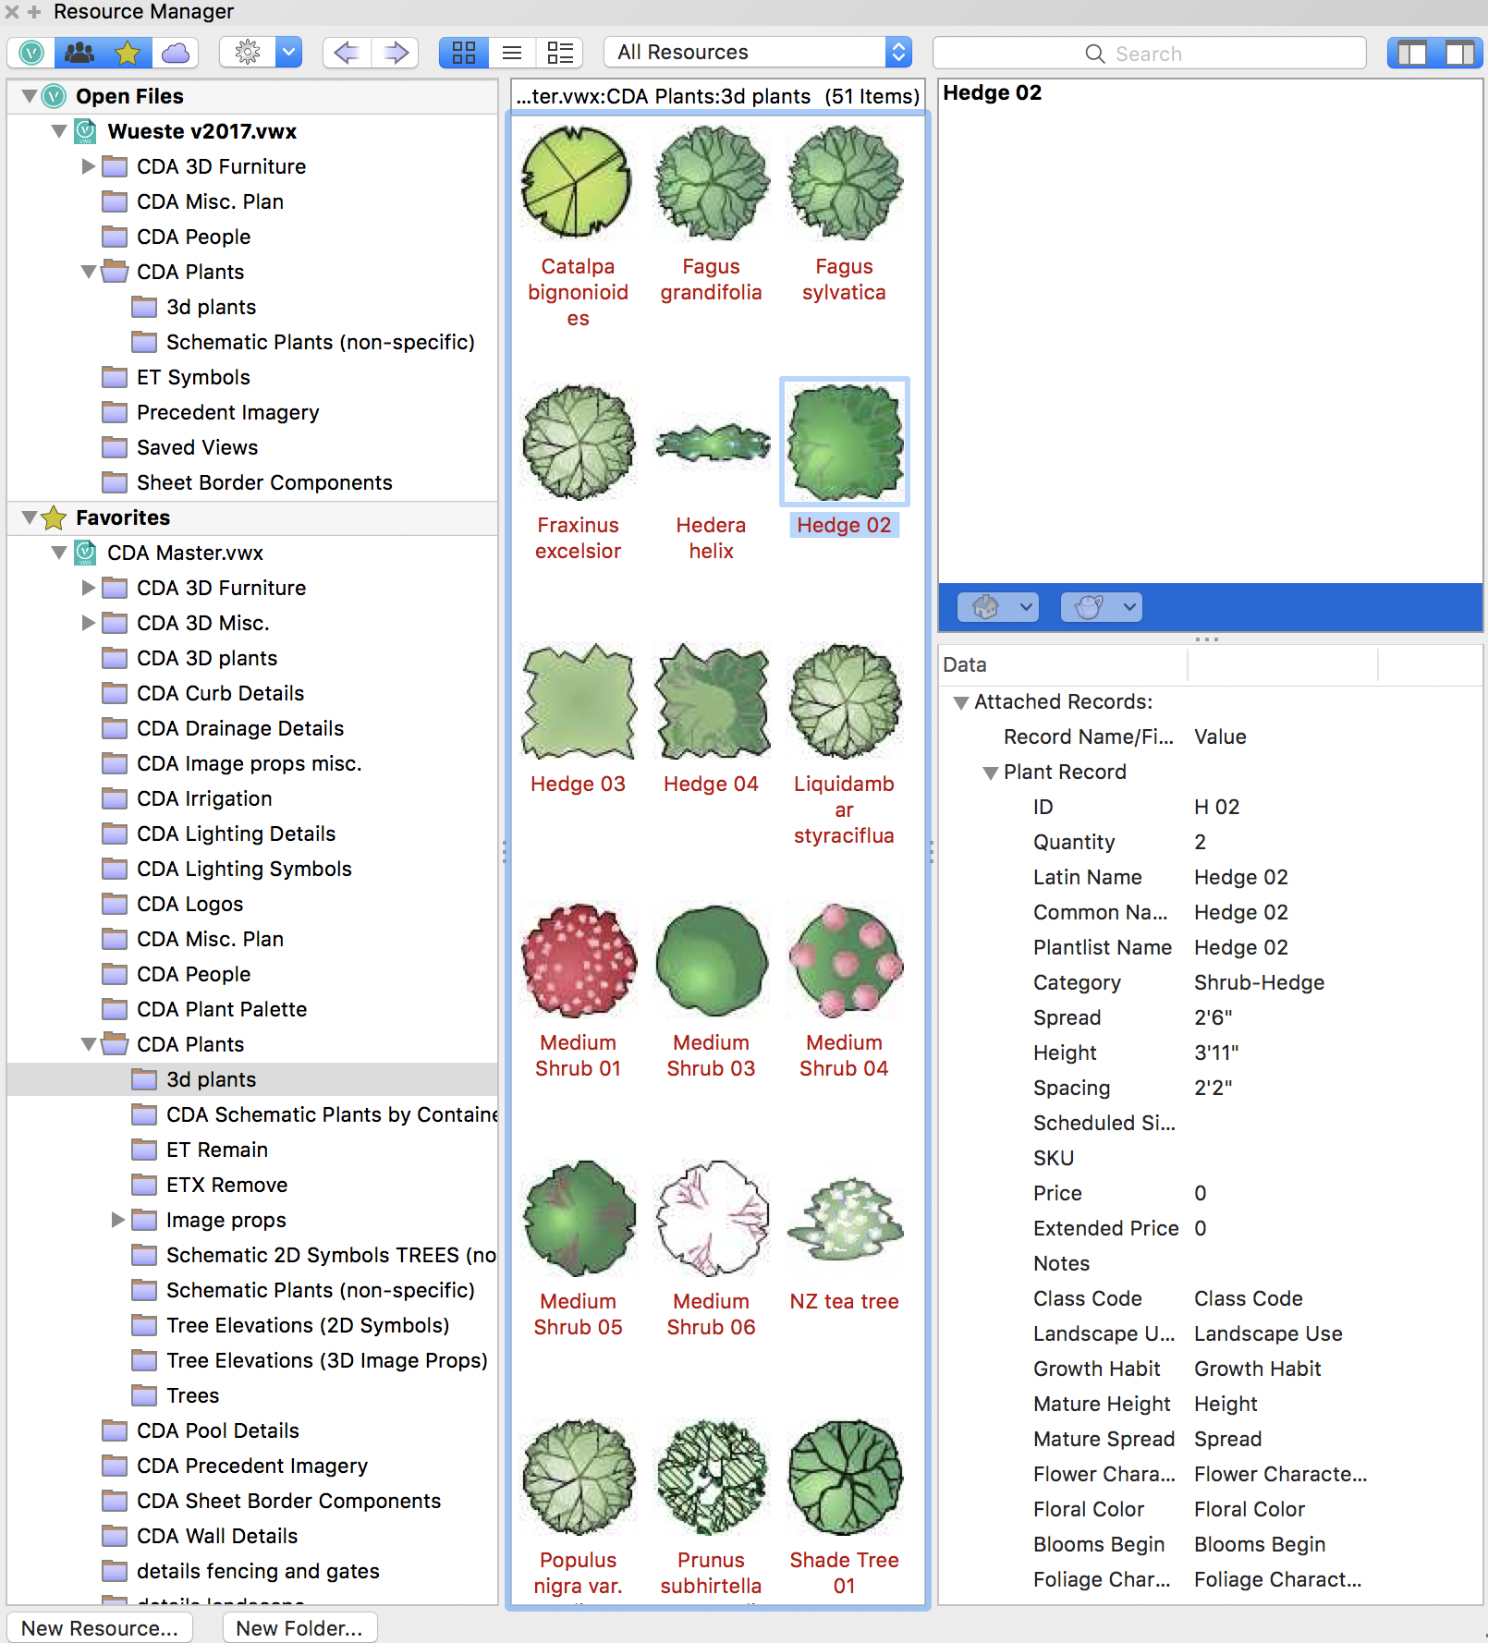The height and width of the screenshot is (1643, 1488).
Task: Click the cloud libraries icon
Action: point(175,53)
